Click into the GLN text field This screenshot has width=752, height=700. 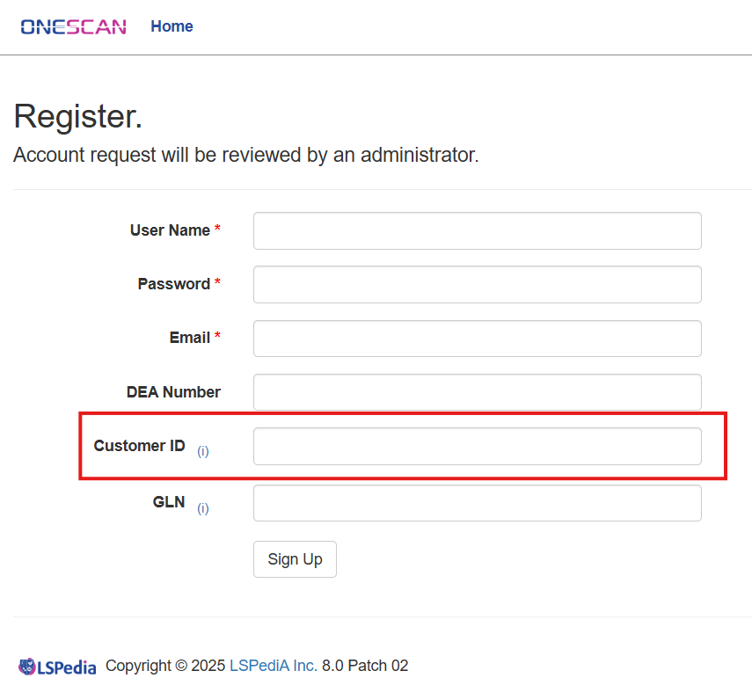(x=478, y=503)
